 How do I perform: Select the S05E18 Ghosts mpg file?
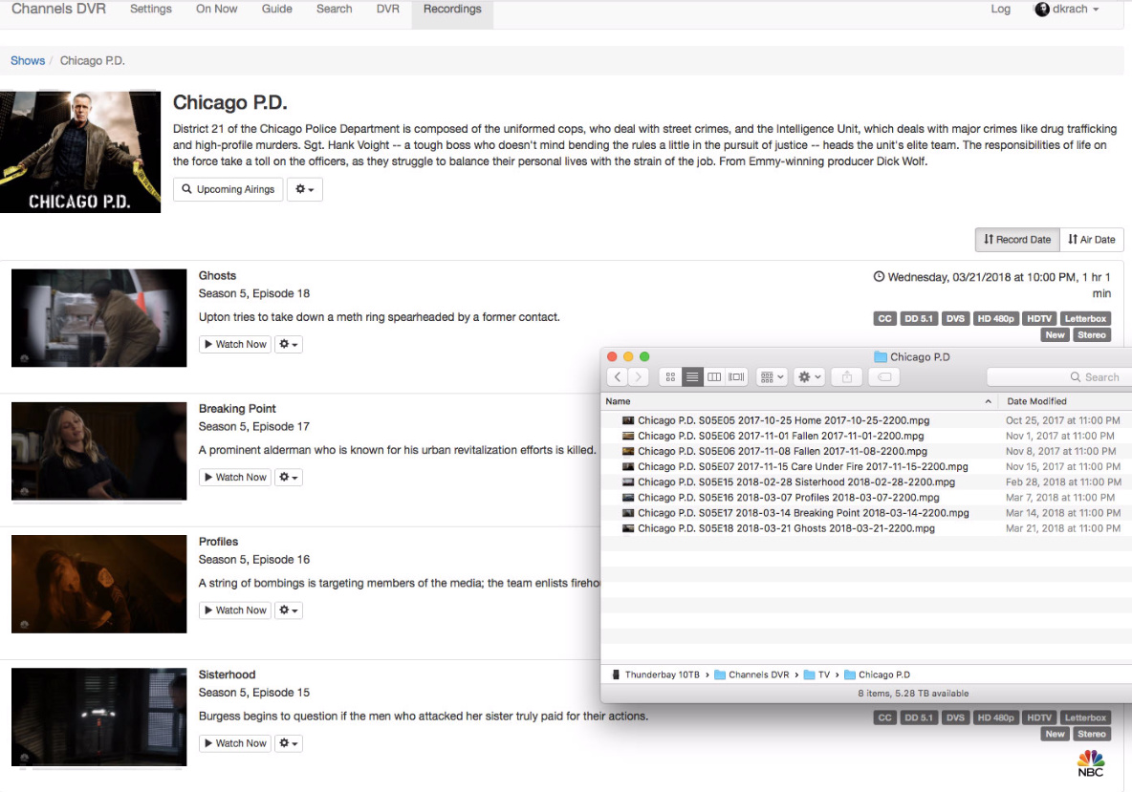[x=786, y=528]
